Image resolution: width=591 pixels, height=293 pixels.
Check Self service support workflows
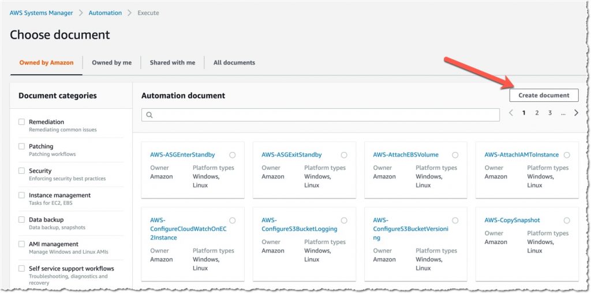click(21, 269)
